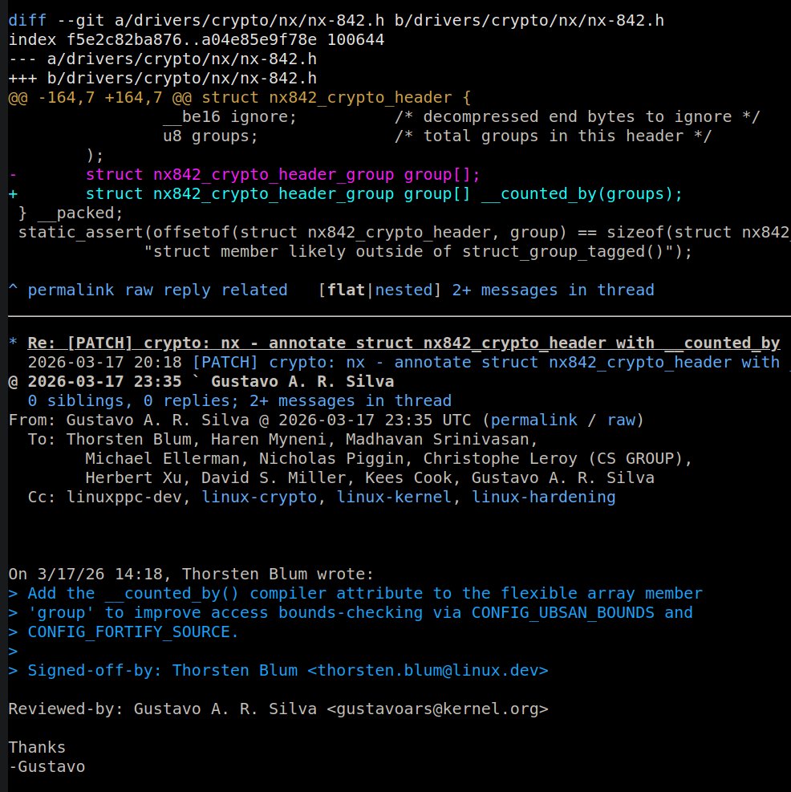Click 'linuxppc-dev' in the Cc line
Image resolution: width=791 pixels, height=792 pixels.
pos(124,497)
